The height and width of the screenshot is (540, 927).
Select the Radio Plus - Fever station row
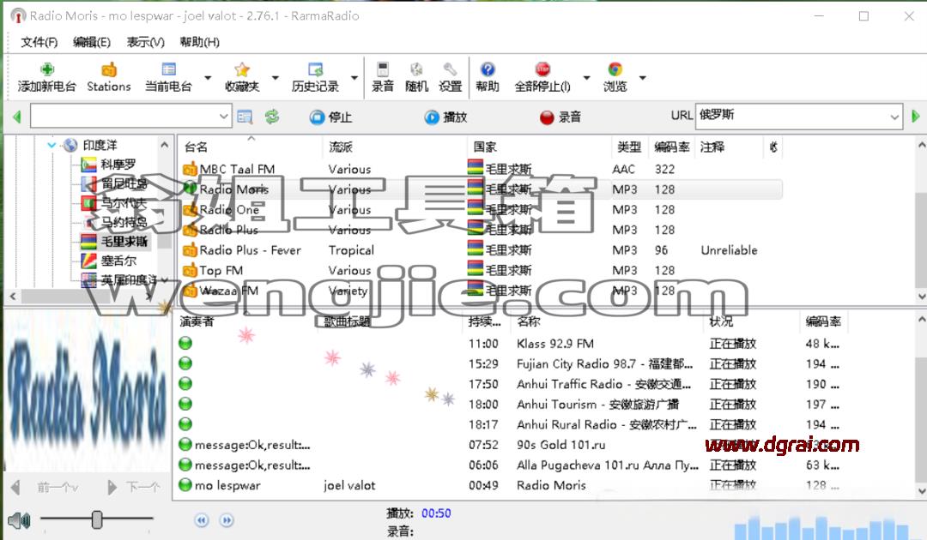[x=482, y=250]
